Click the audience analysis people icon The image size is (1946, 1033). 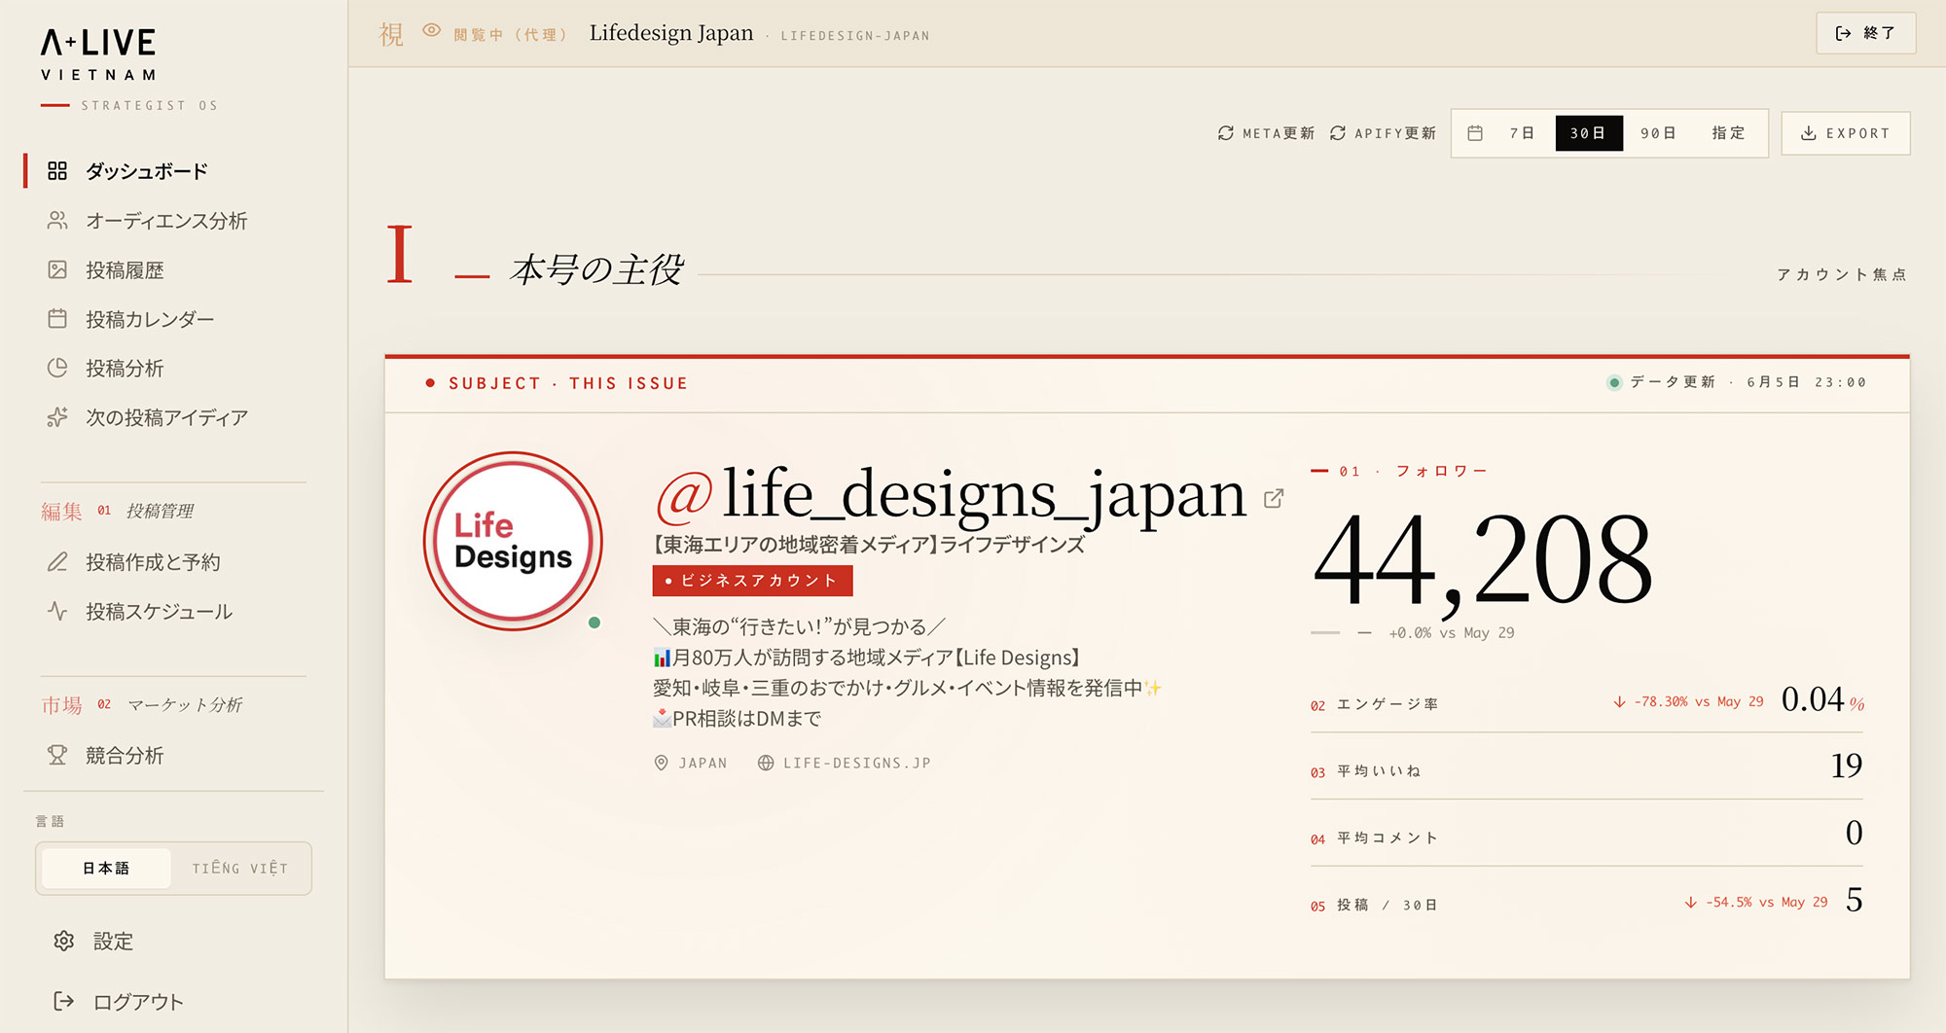coord(57,221)
